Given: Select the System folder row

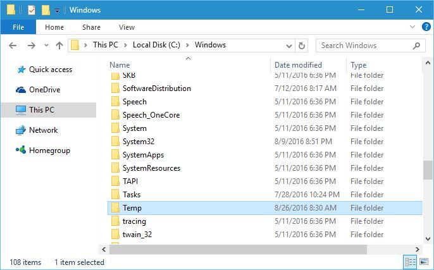Looking at the screenshot, I should [x=265, y=128].
